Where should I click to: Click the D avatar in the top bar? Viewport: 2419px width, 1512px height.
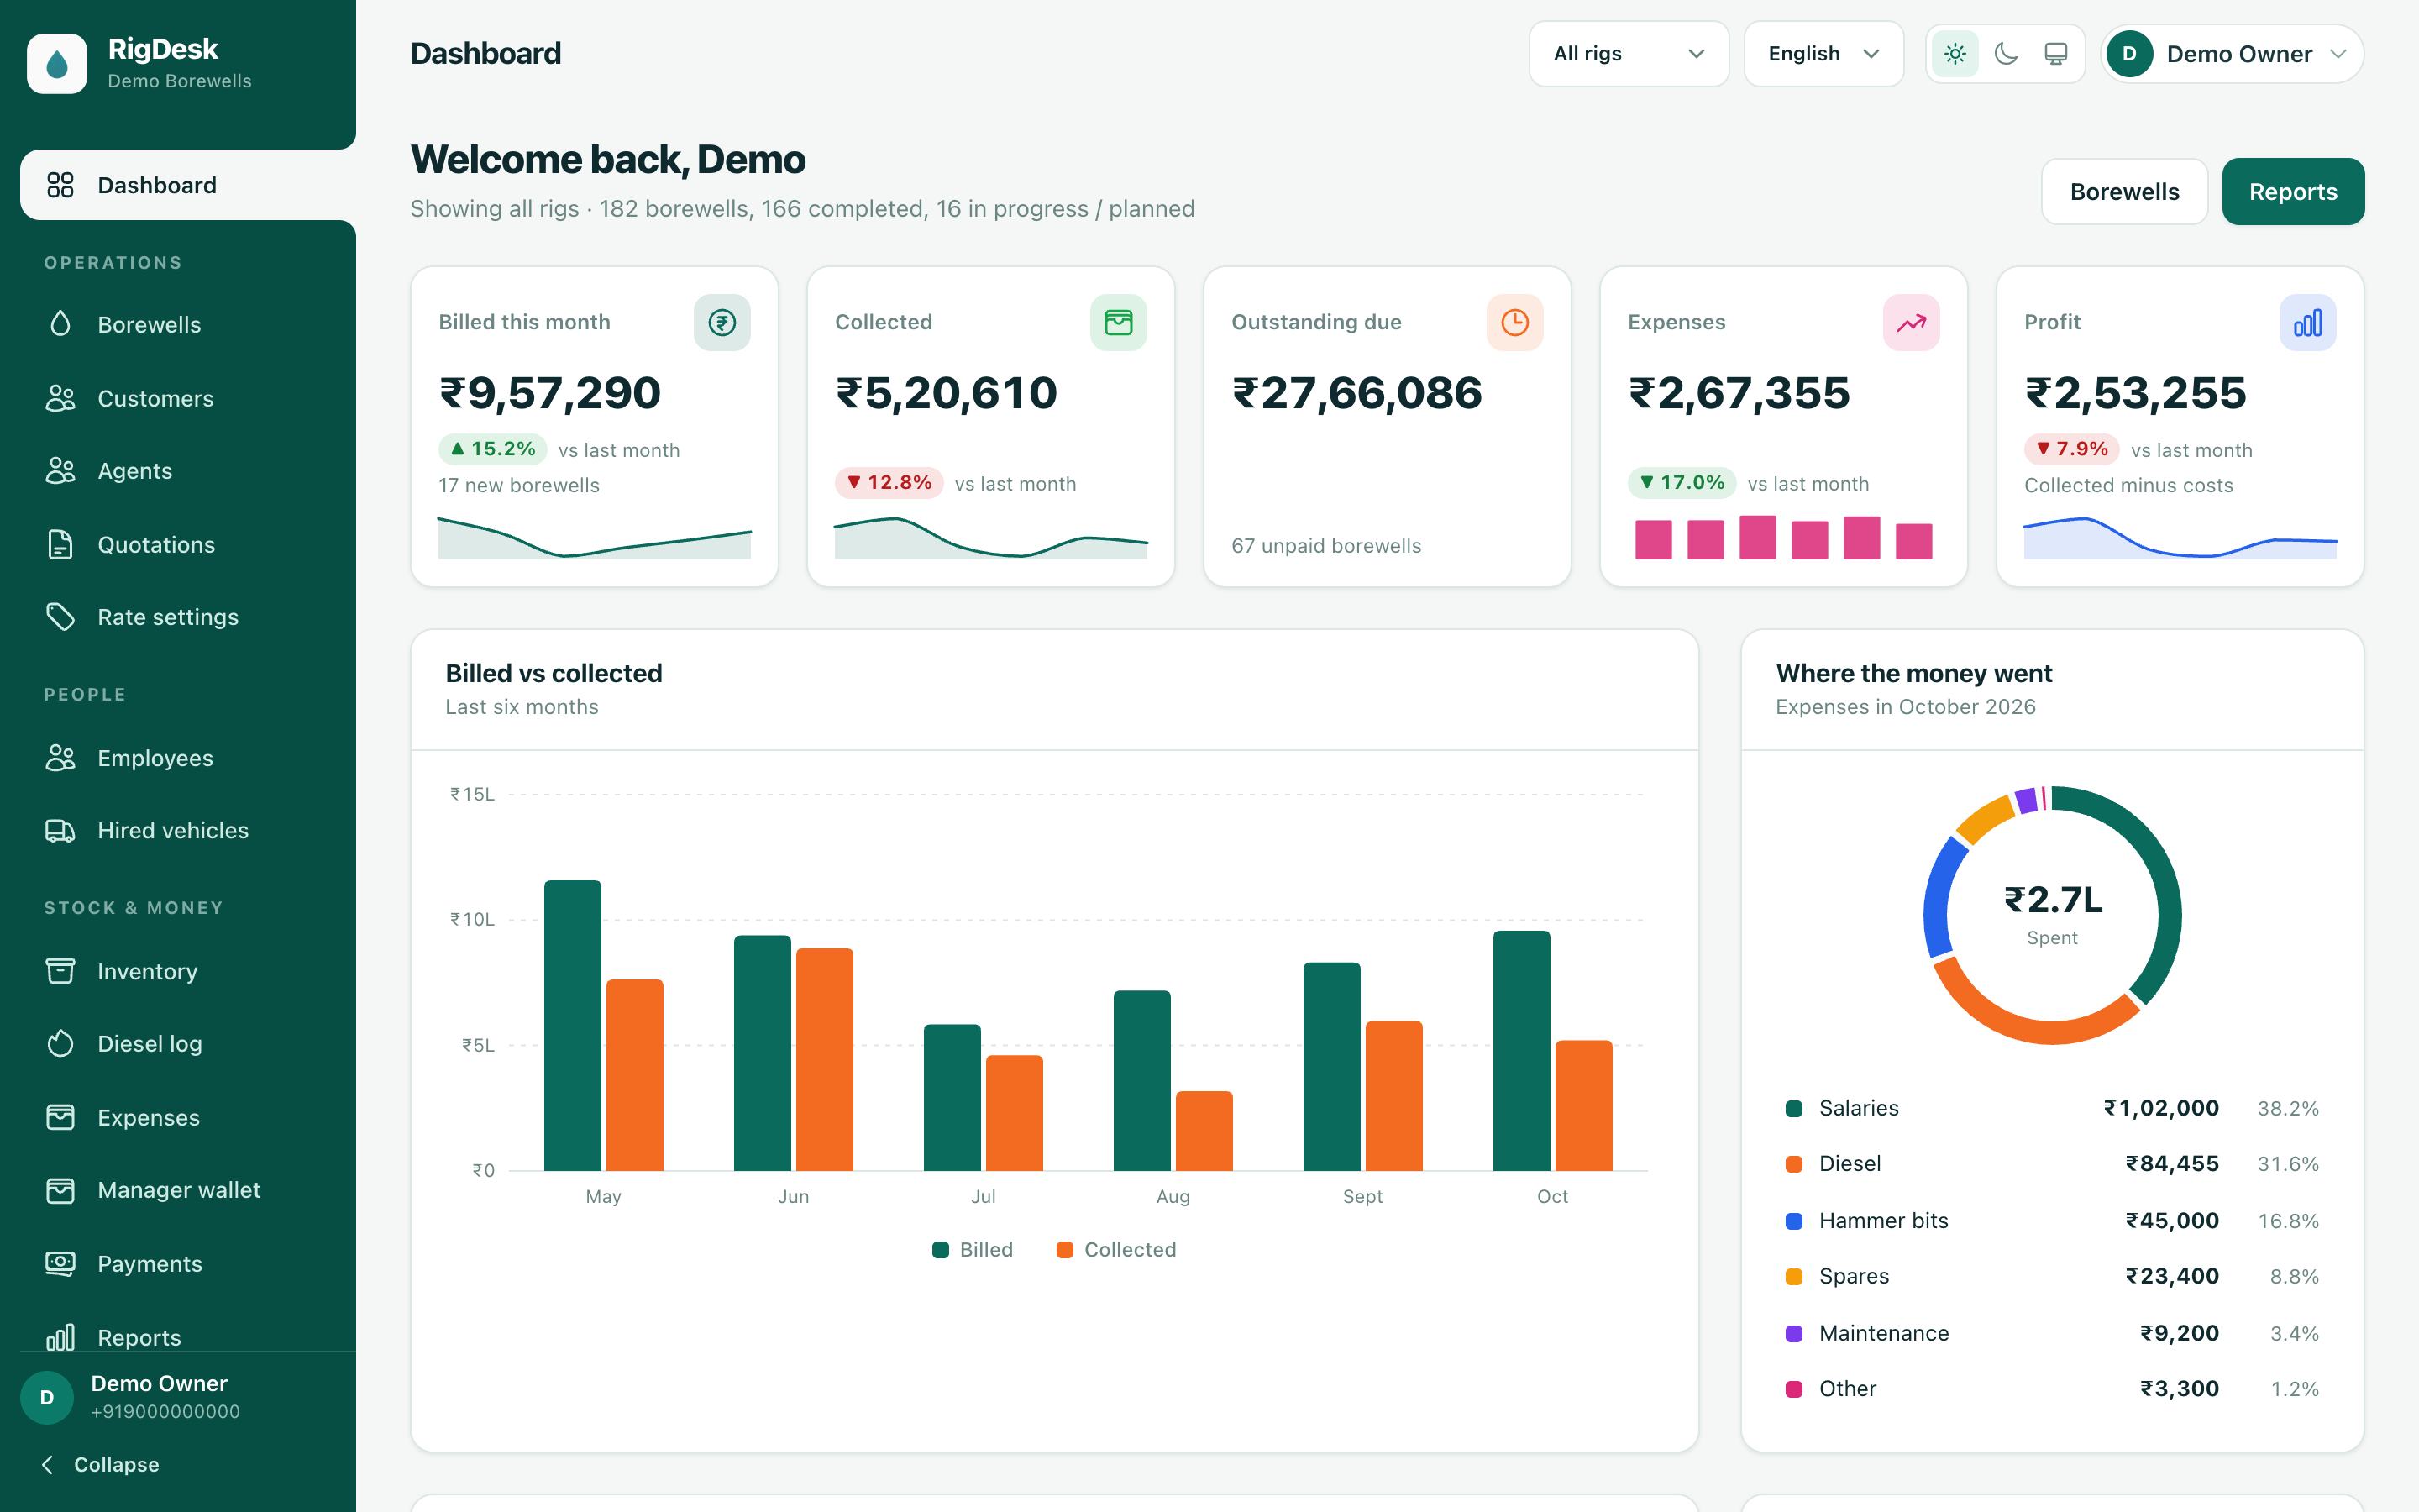[2129, 54]
